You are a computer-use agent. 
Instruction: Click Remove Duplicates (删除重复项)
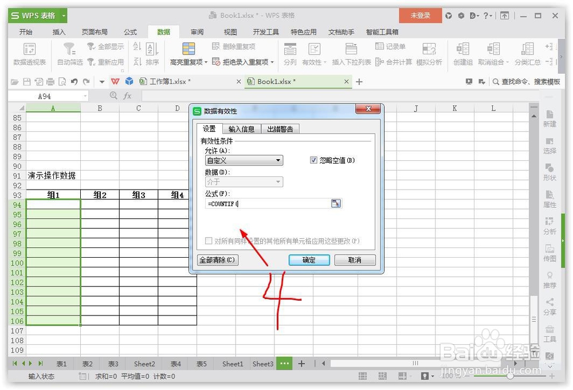(234, 46)
